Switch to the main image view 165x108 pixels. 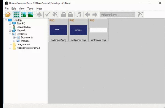click(31, 15)
